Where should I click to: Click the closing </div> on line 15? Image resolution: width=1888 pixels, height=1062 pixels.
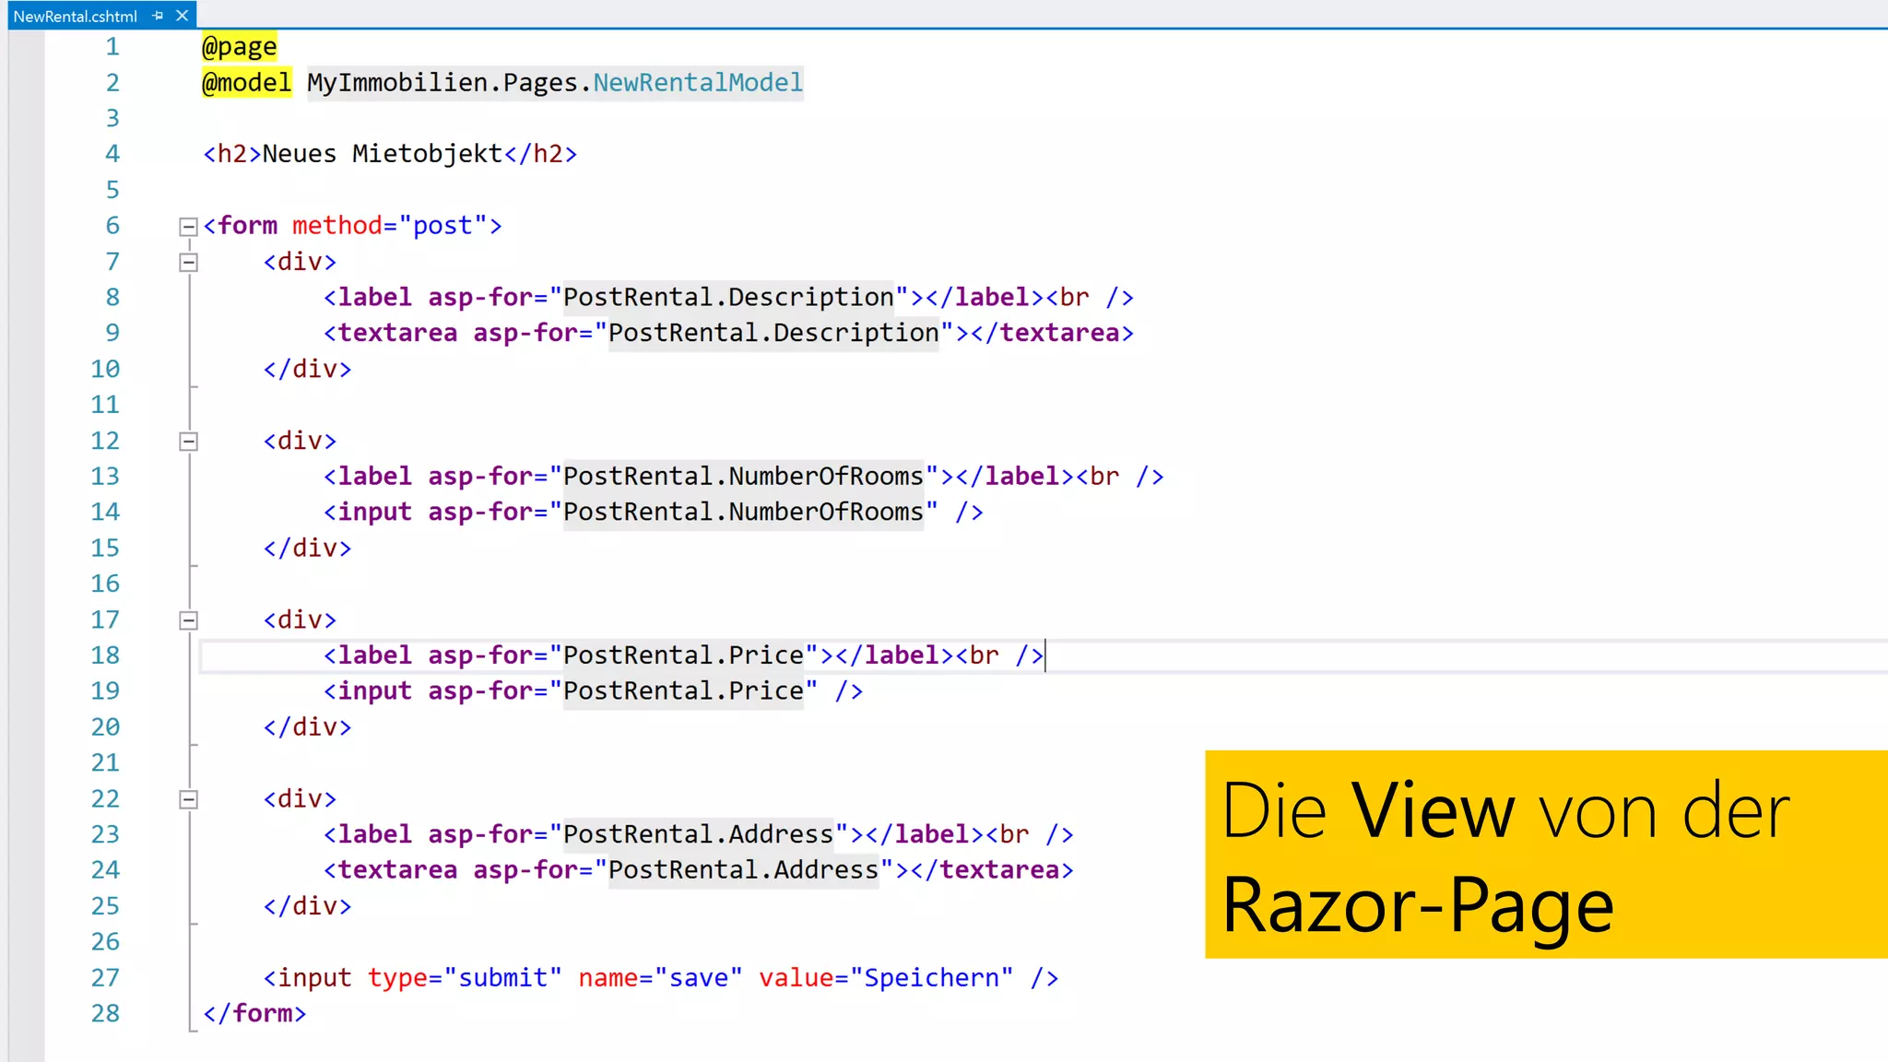pyautogui.click(x=307, y=548)
